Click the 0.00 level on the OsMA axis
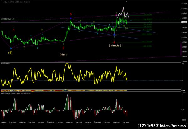This screenshot has height=129, width=188. click(x=183, y=110)
